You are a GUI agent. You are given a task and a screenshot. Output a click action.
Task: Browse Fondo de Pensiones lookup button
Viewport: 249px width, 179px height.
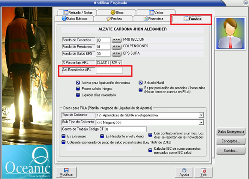pyautogui.click(x=116, y=47)
